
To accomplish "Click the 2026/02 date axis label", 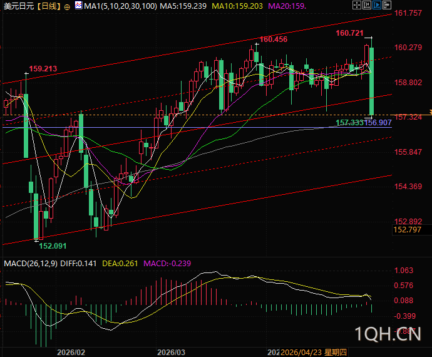I will click(x=71, y=353).
